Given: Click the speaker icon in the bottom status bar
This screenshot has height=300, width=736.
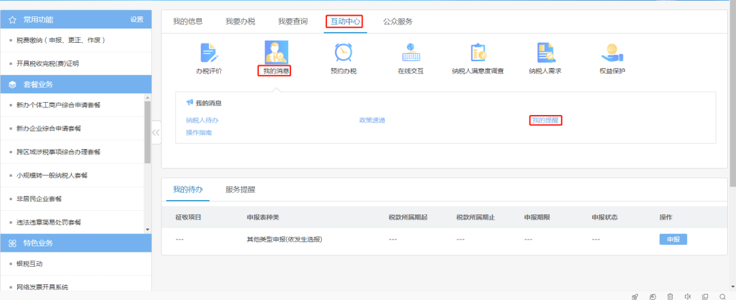Looking at the screenshot, I should (x=688, y=296).
